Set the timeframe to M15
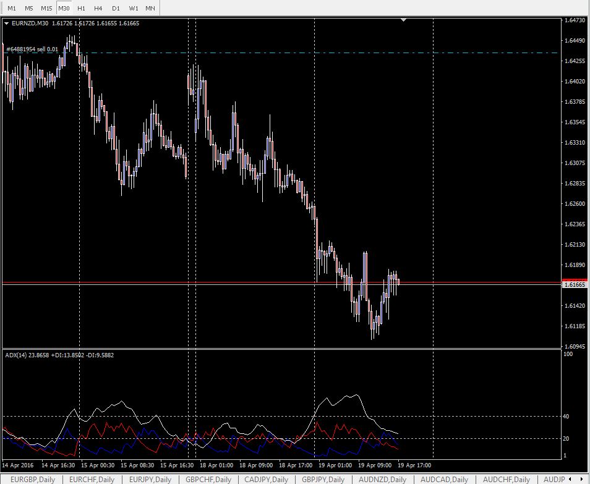 [x=46, y=9]
